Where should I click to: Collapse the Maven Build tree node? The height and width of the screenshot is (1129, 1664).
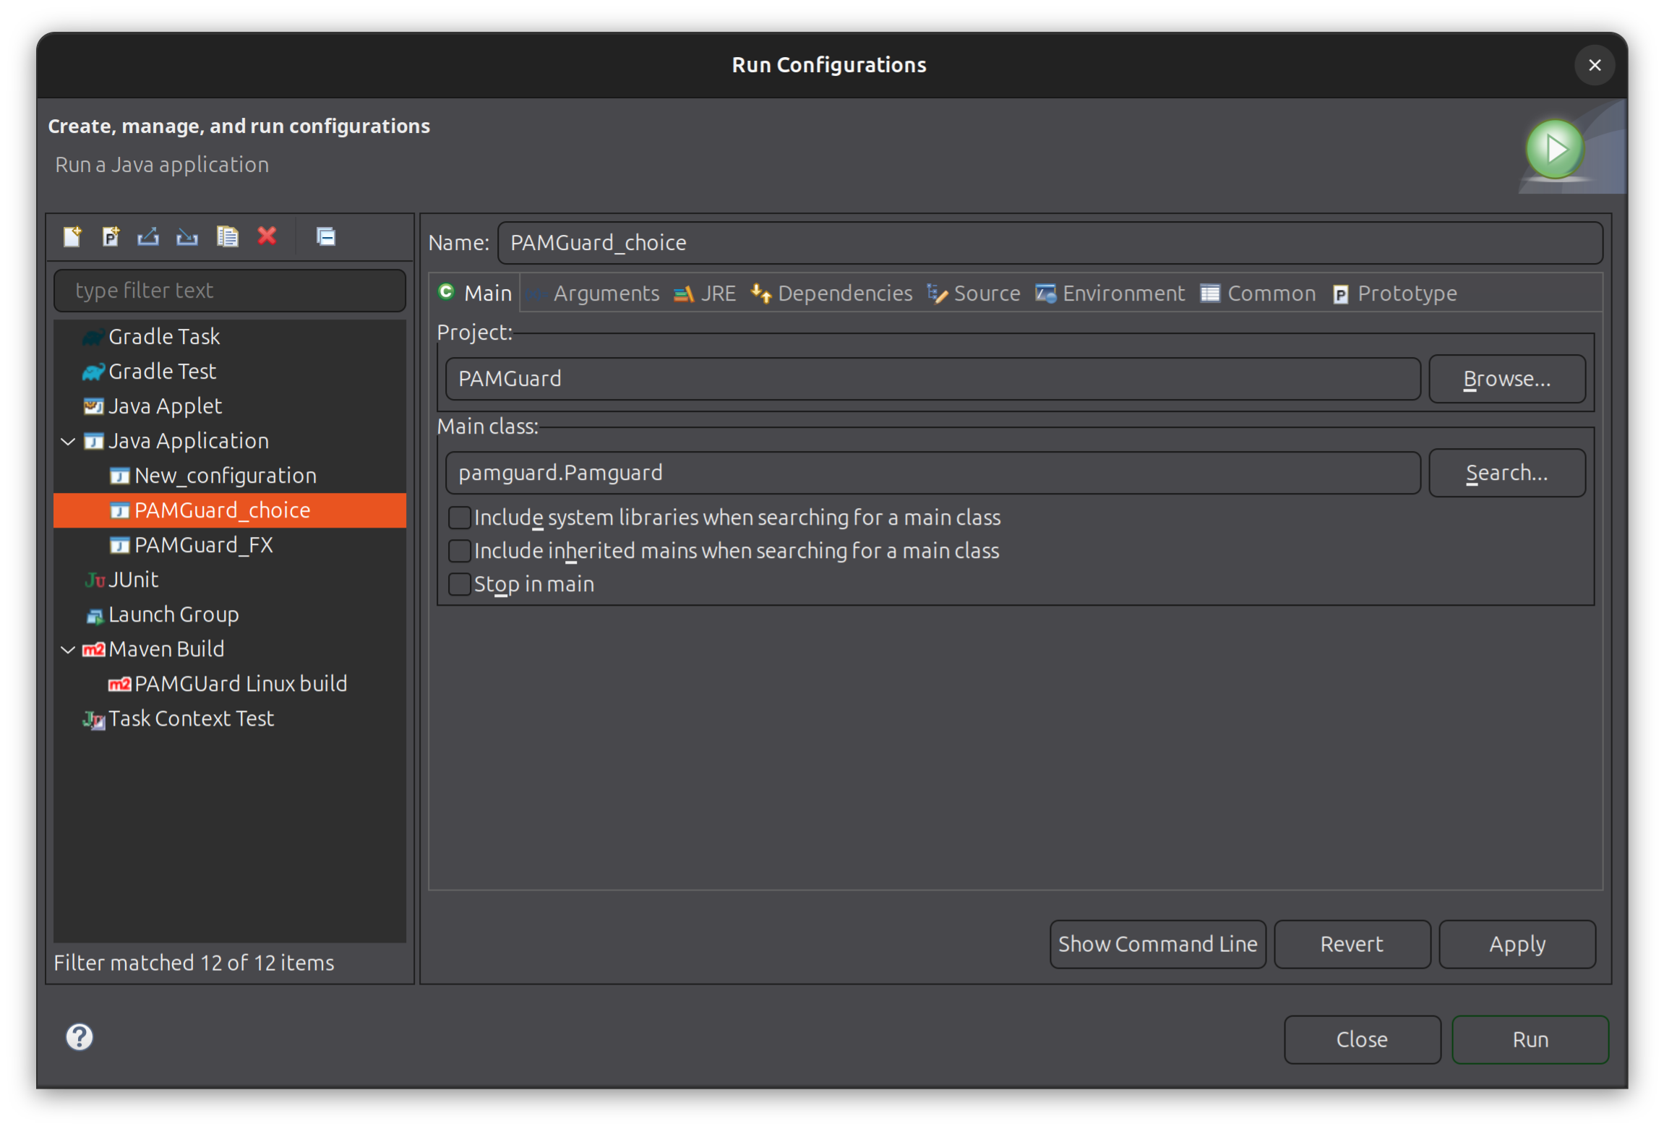coord(68,649)
